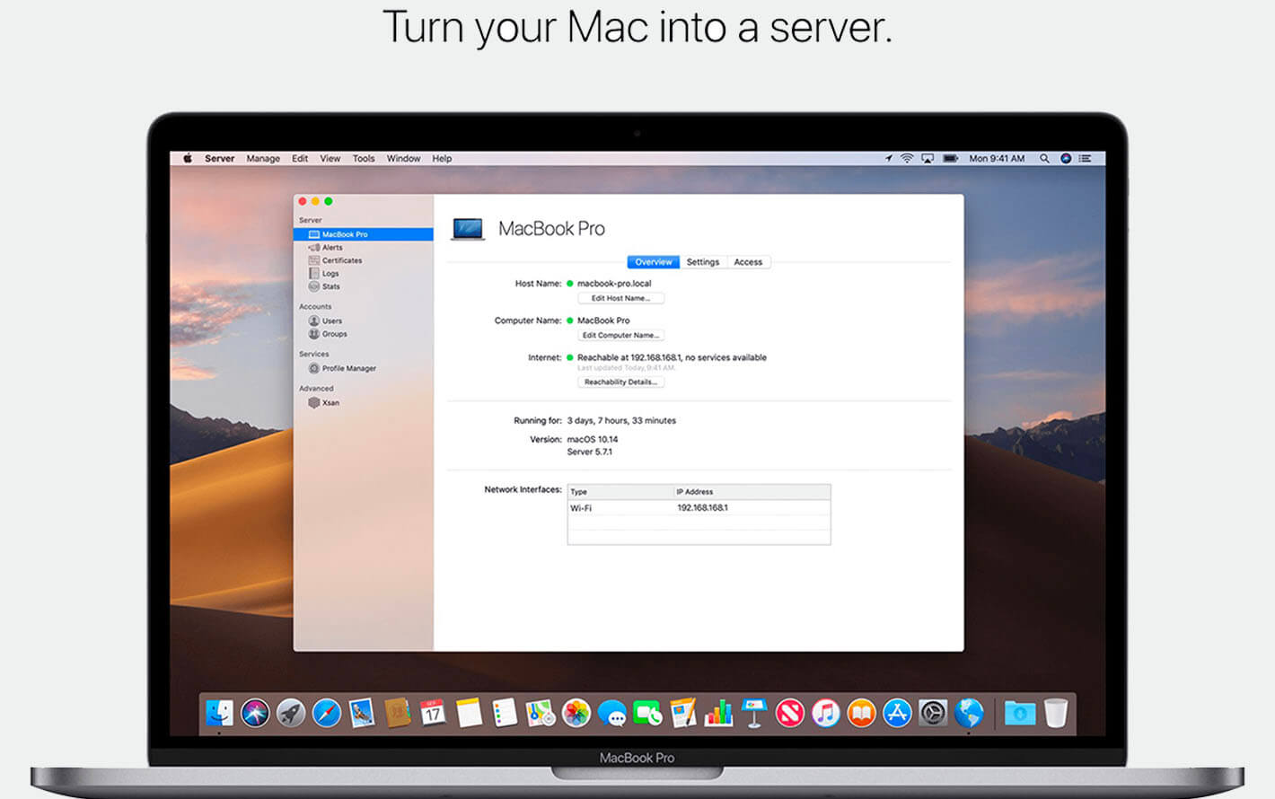
Task: Click the Mon 9:41 AM clock
Action: click(997, 158)
